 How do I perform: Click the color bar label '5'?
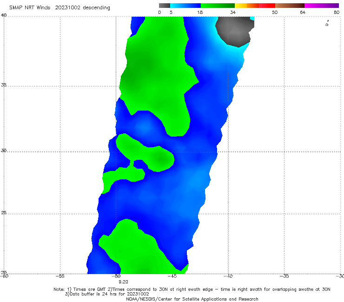(x=171, y=13)
